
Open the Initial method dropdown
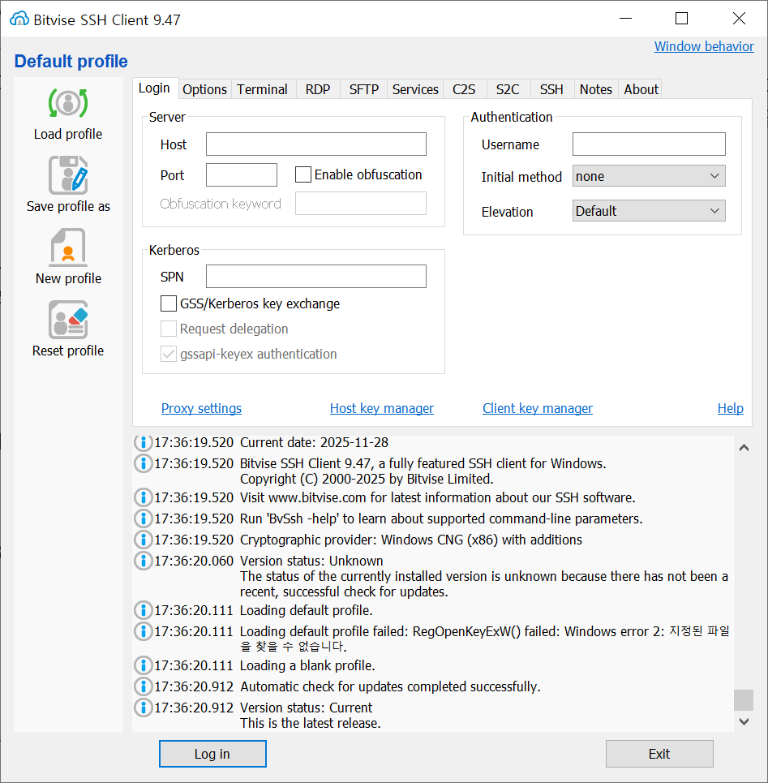click(648, 176)
